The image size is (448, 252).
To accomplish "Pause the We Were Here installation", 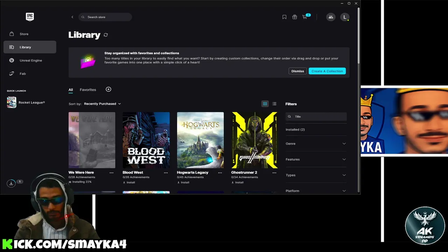I will pyautogui.click(x=70, y=182).
